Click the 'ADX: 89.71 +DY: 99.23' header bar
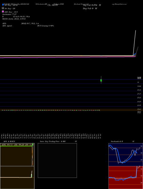 pyautogui.click(x=17, y=145)
